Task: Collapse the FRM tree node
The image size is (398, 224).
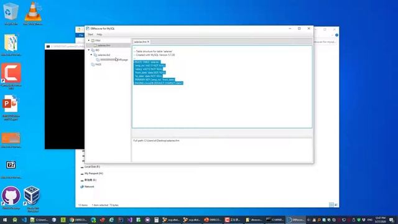Action: click(89, 40)
